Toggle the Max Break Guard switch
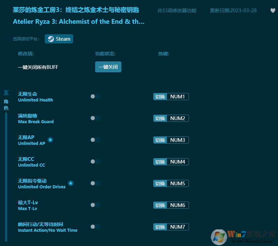 (x=95, y=118)
